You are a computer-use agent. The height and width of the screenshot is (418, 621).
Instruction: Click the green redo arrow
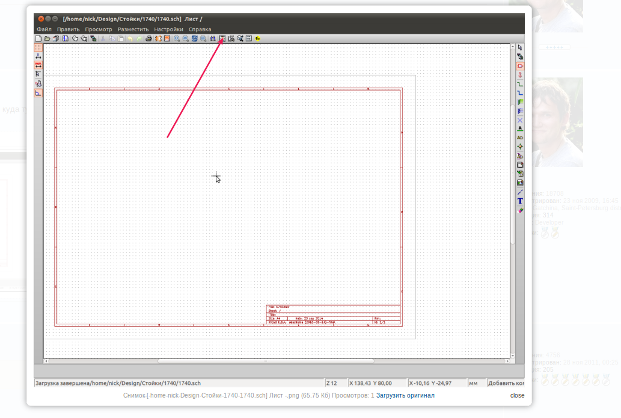[x=139, y=38]
